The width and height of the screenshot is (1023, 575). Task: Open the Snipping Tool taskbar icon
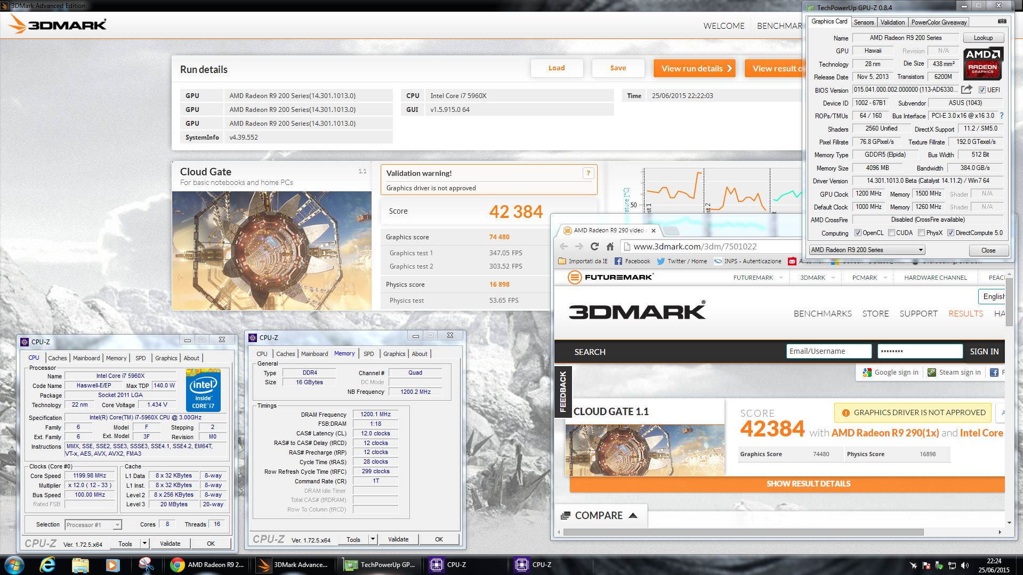[146, 565]
